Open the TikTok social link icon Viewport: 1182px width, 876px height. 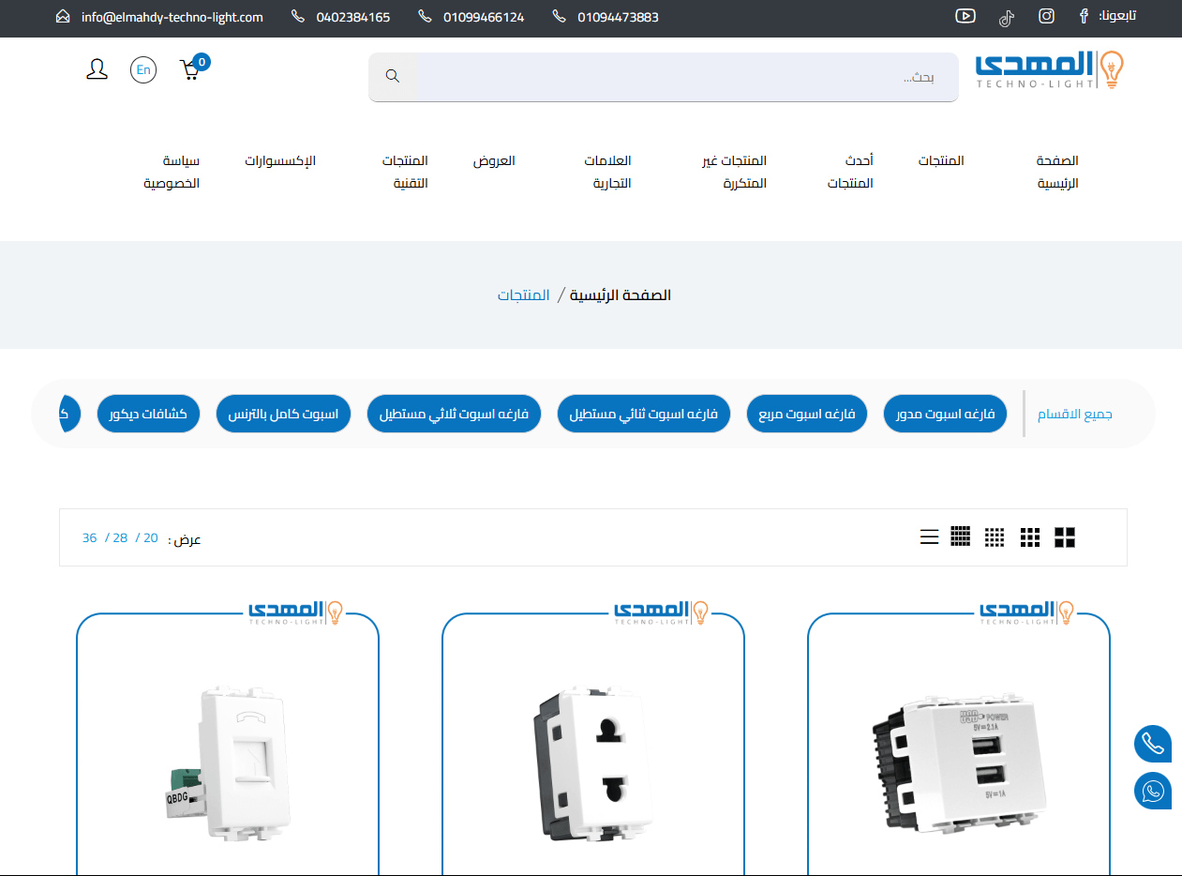[x=1006, y=17]
